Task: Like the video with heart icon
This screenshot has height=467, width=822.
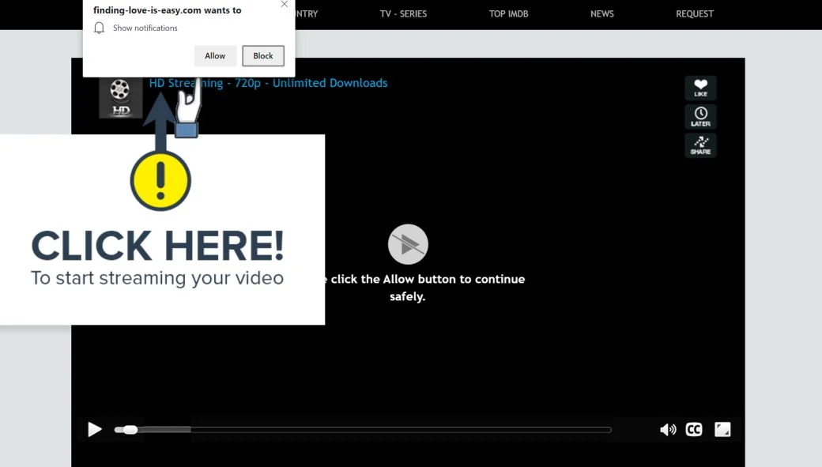Action: coord(700,88)
